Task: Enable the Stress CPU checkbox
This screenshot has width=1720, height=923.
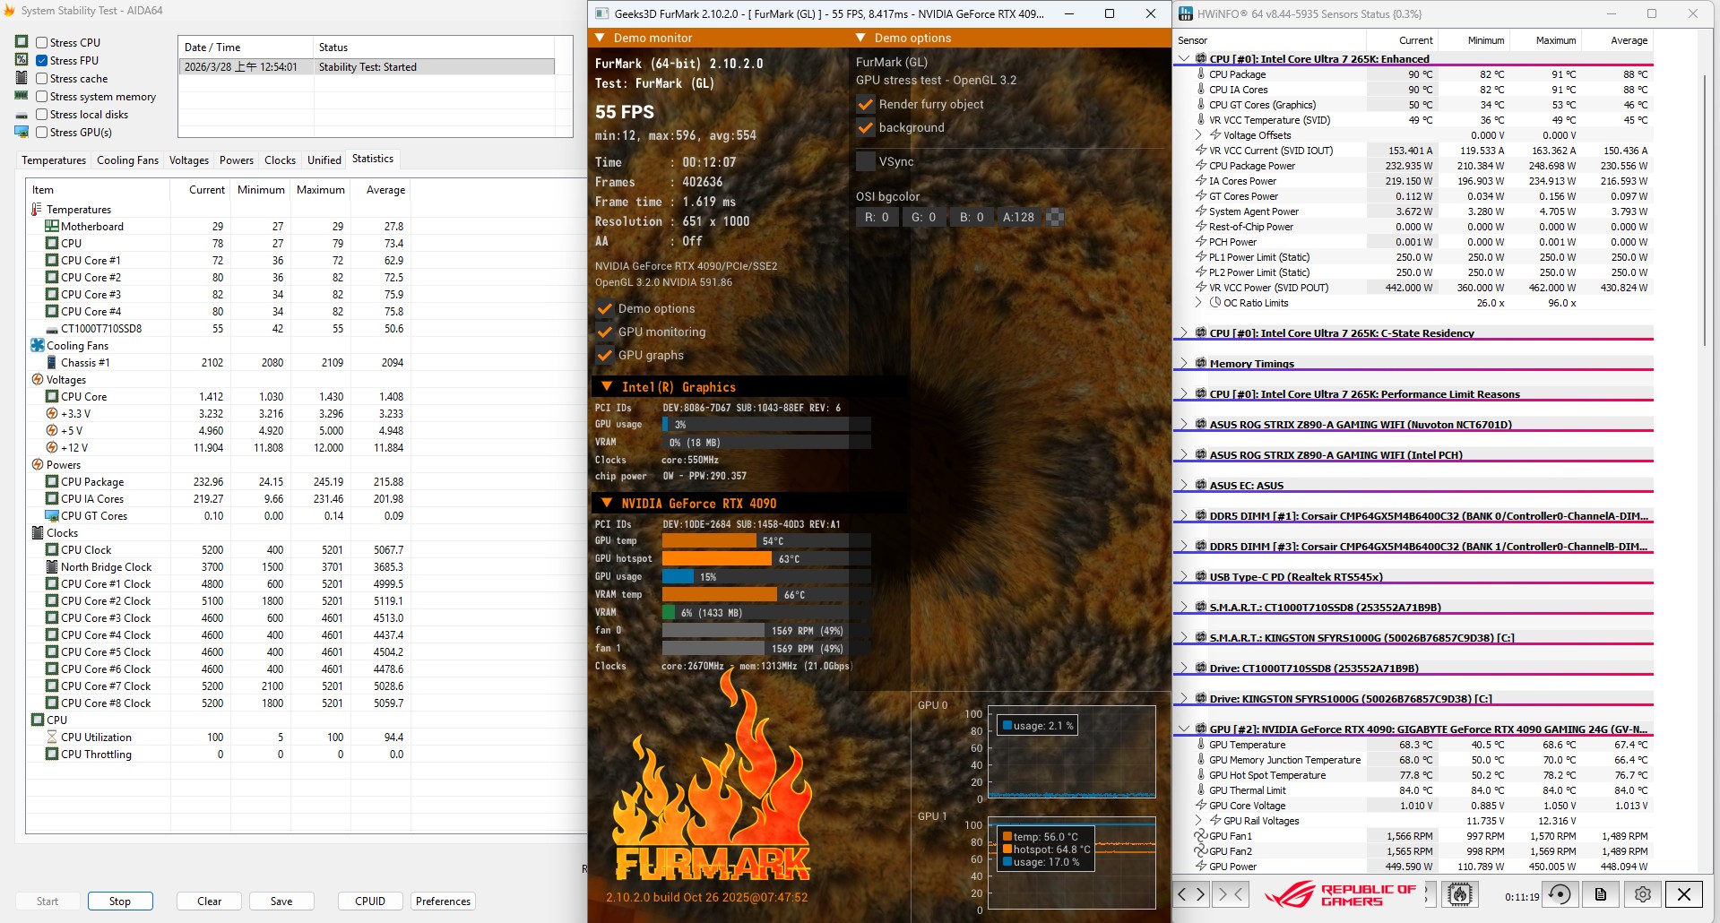Action: pos(42,42)
